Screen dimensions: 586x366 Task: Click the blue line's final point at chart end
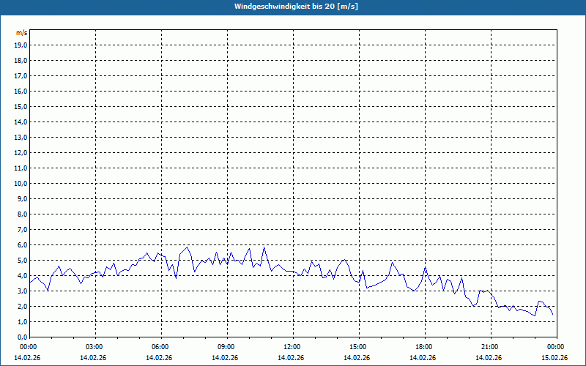pyautogui.click(x=553, y=315)
